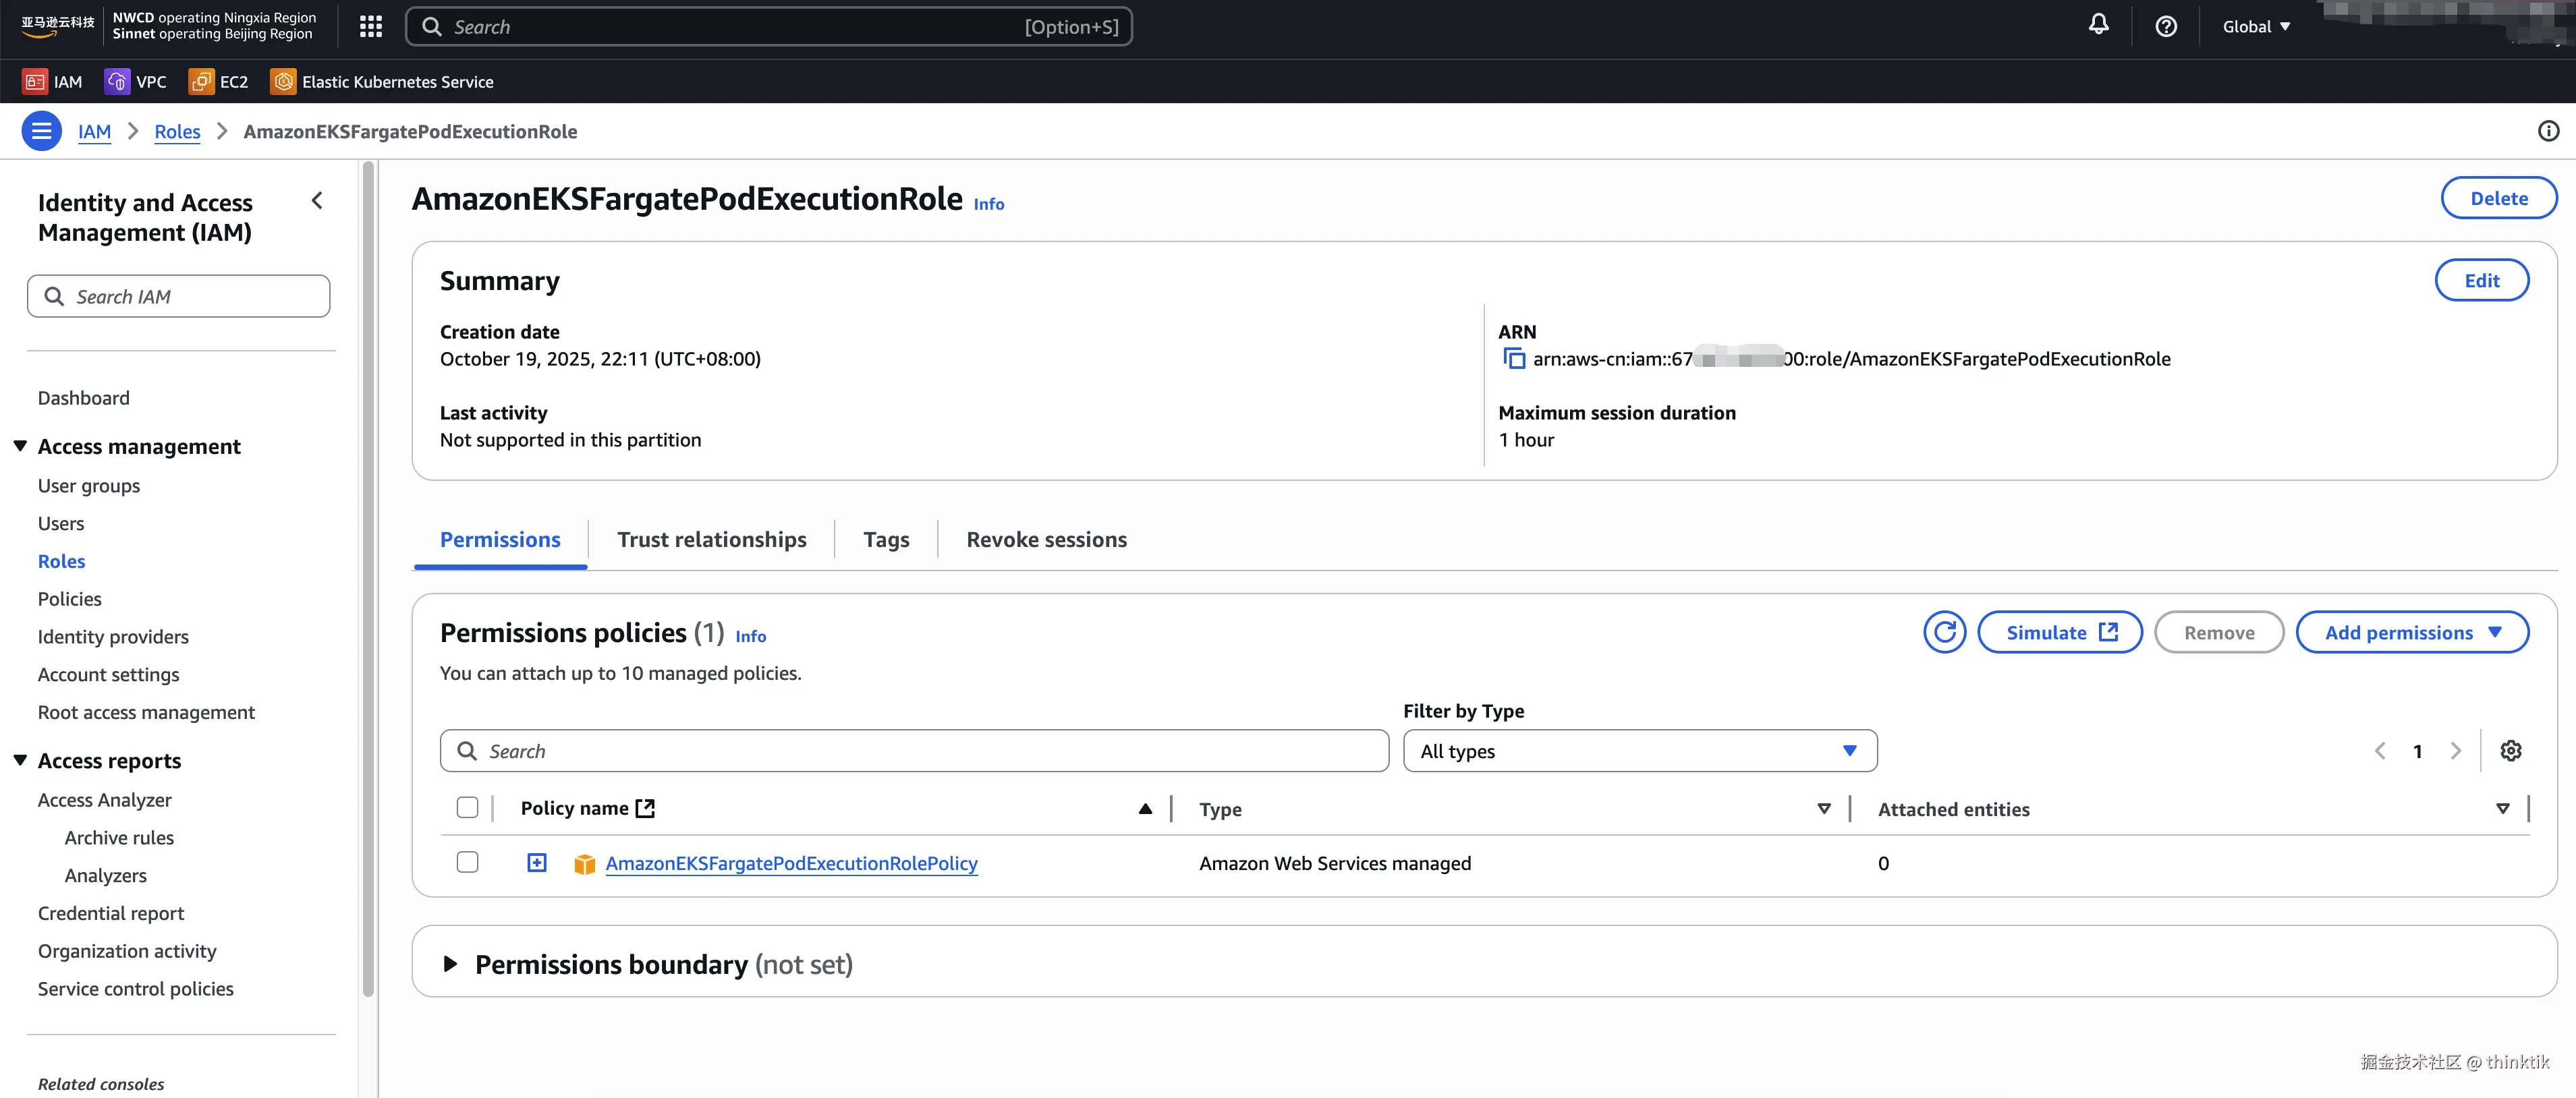This screenshot has width=2576, height=1098.
Task: Collapse the IAM sidebar with arrow
Action: (x=317, y=201)
